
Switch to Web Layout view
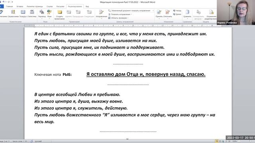(223, 141)
